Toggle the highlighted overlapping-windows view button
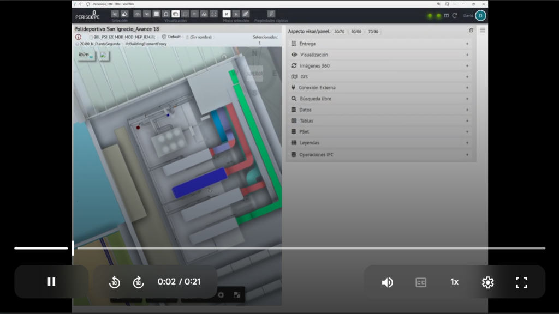Image resolution: width=559 pixels, height=314 pixels. click(175, 14)
